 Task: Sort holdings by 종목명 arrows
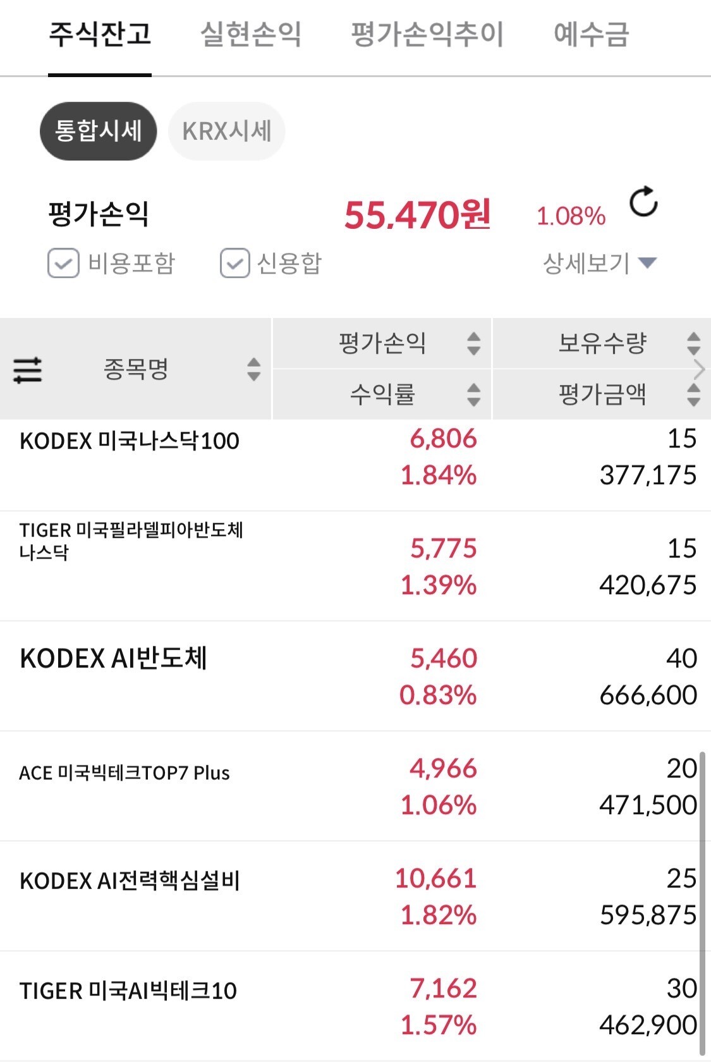[x=253, y=369]
